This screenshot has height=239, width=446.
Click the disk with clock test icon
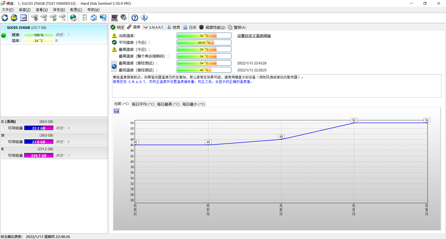coord(44,18)
